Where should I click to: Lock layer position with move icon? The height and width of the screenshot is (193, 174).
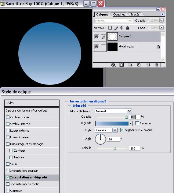[122, 28]
